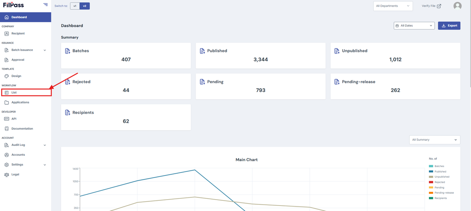Expand the Audit Log submenu chevron
The image size is (471, 211).
[45, 145]
